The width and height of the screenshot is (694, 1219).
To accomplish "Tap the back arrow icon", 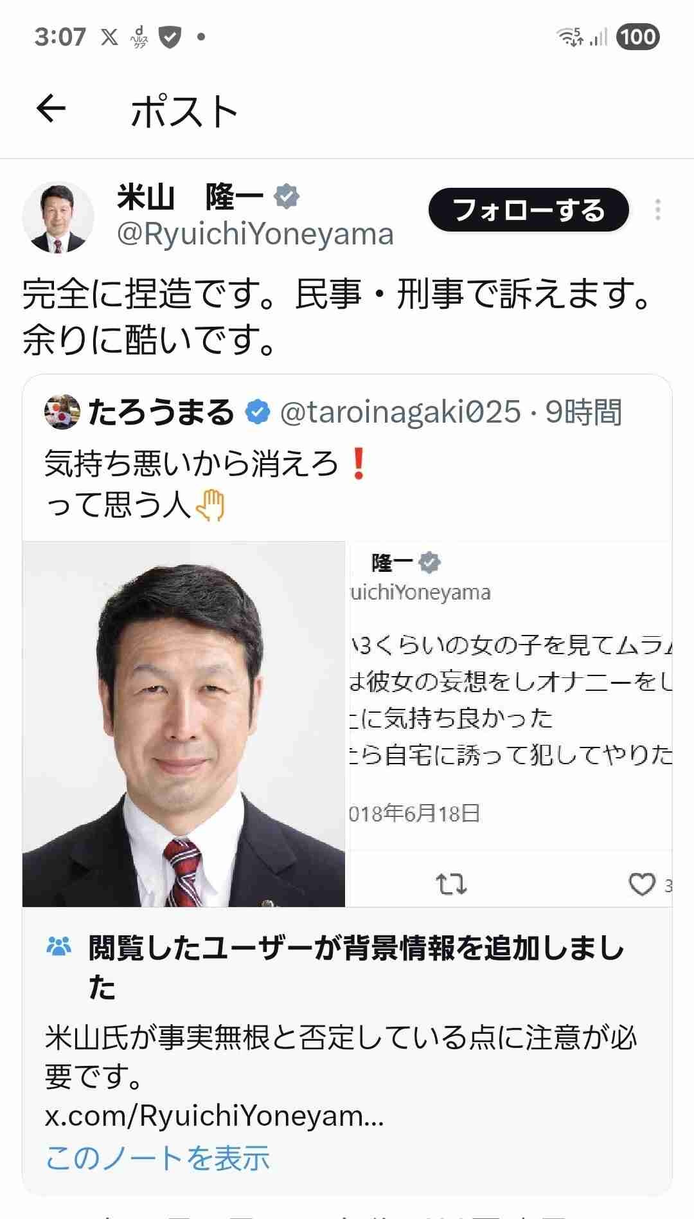I will tap(51, 109).
